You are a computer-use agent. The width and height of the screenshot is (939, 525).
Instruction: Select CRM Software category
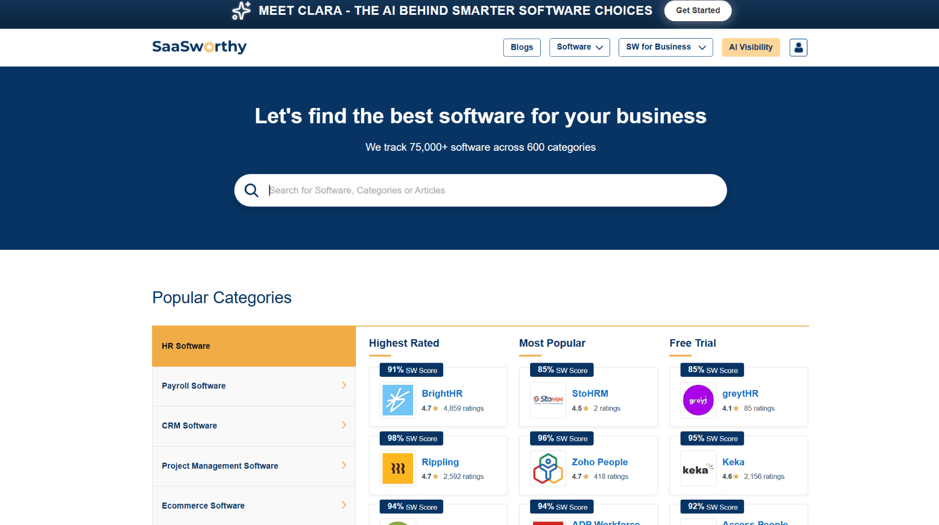click(x=254, y=426)
